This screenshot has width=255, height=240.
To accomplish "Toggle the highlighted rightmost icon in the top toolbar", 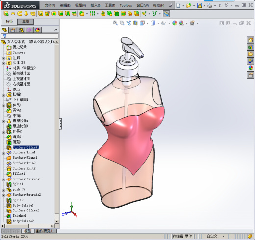I will click(166, 14).
